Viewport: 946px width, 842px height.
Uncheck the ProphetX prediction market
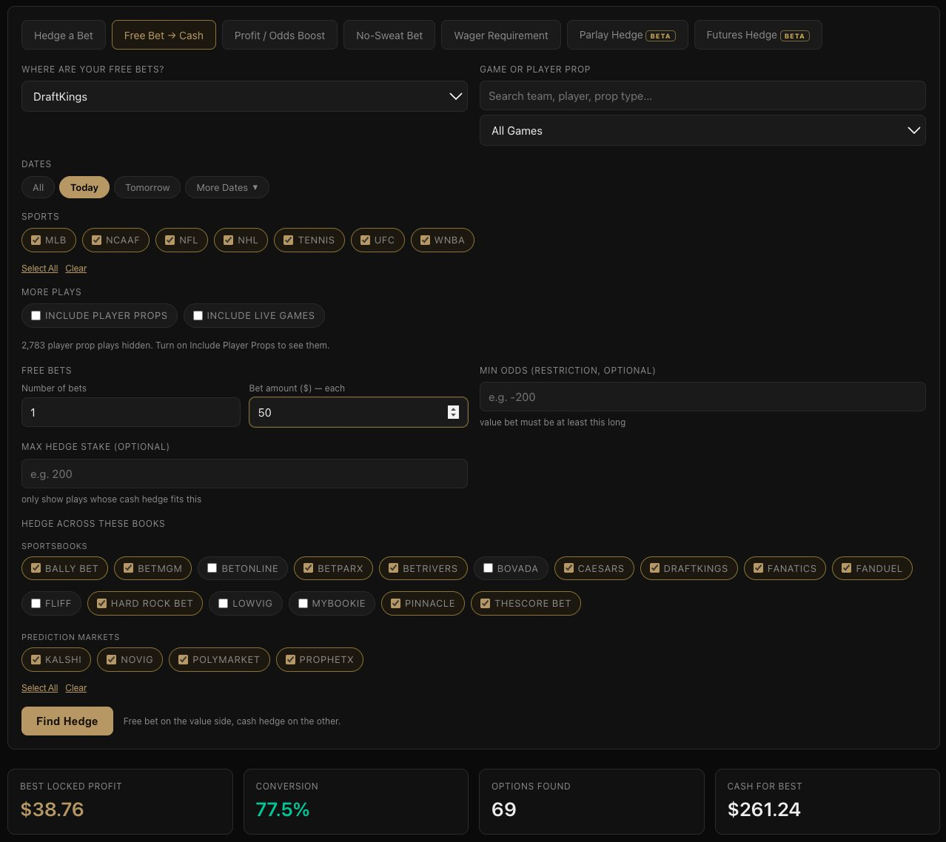coord(290,659)
